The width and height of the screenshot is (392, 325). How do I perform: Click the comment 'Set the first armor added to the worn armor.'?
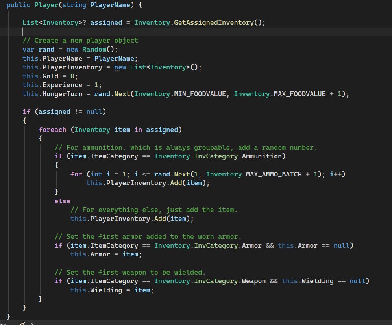(x=148, y=236)
